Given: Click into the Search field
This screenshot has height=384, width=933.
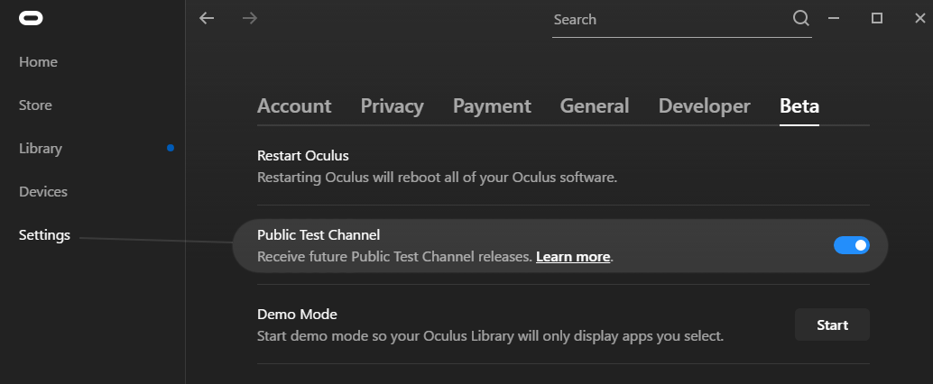Looking at the screenshot, I should pos(671,20).
